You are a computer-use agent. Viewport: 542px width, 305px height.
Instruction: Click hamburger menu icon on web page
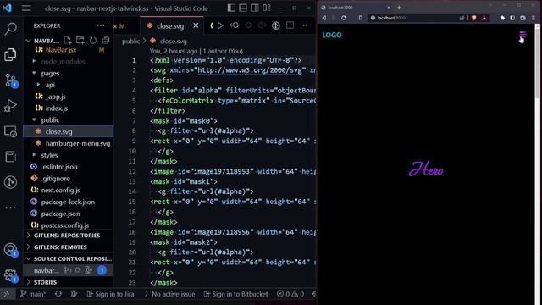(x=523, y=35)
